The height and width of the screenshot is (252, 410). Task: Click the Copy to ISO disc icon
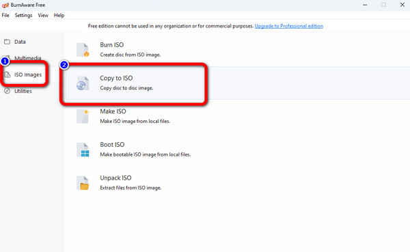83,83
